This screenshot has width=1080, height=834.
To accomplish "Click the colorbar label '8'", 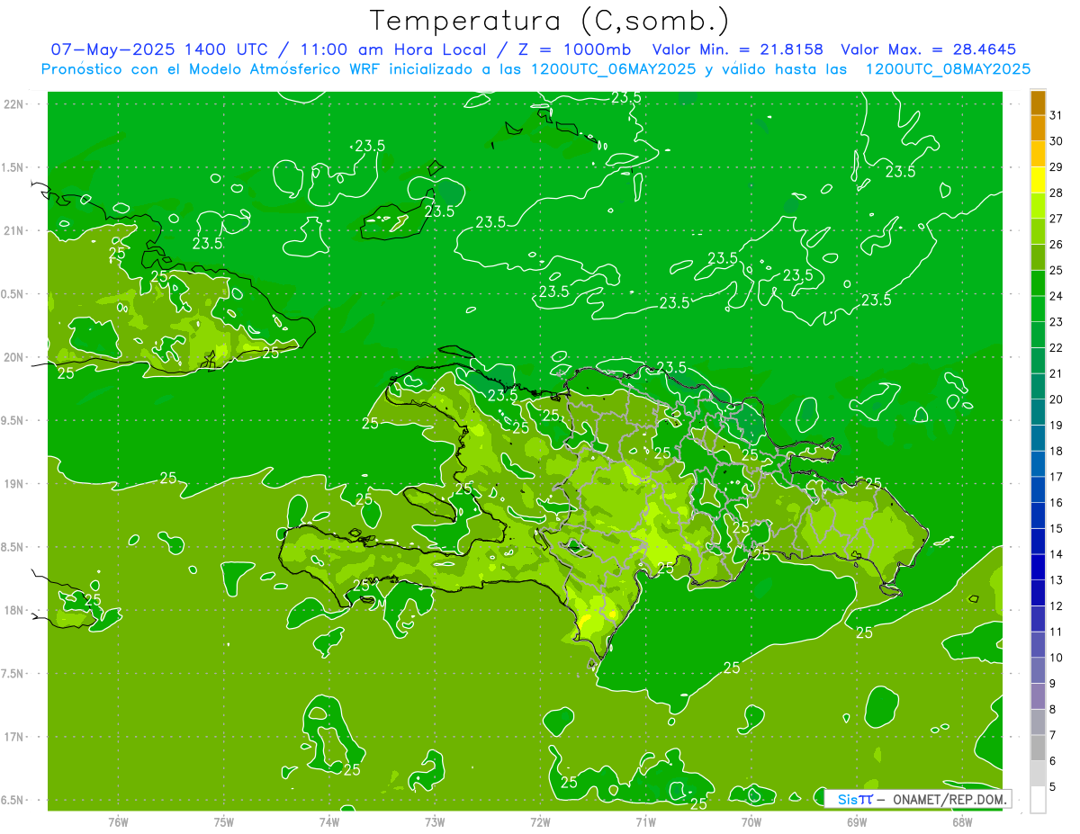I will pos(1053,710).
